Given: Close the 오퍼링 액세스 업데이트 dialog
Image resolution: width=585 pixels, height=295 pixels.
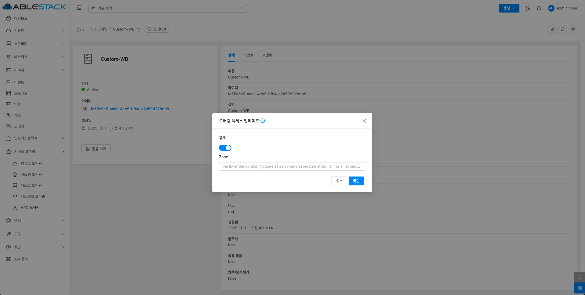Looking at the screenshot, I should pos(364,121).
